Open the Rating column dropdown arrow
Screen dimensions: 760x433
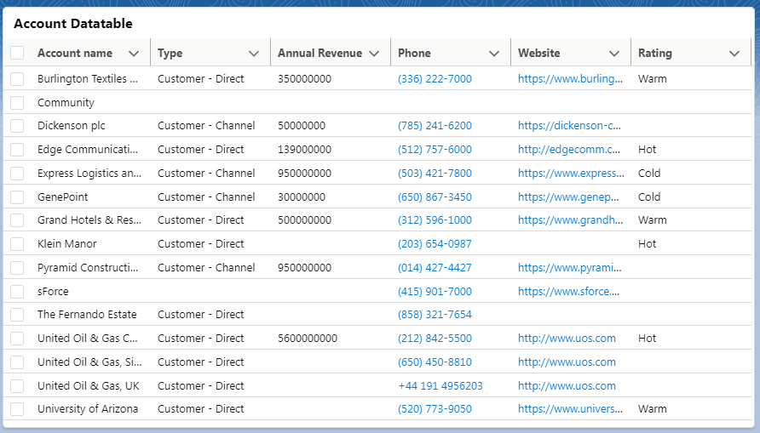click(x=734, y=54)
